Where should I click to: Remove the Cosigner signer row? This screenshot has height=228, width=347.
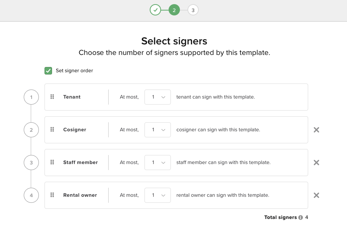coord(316,130)
